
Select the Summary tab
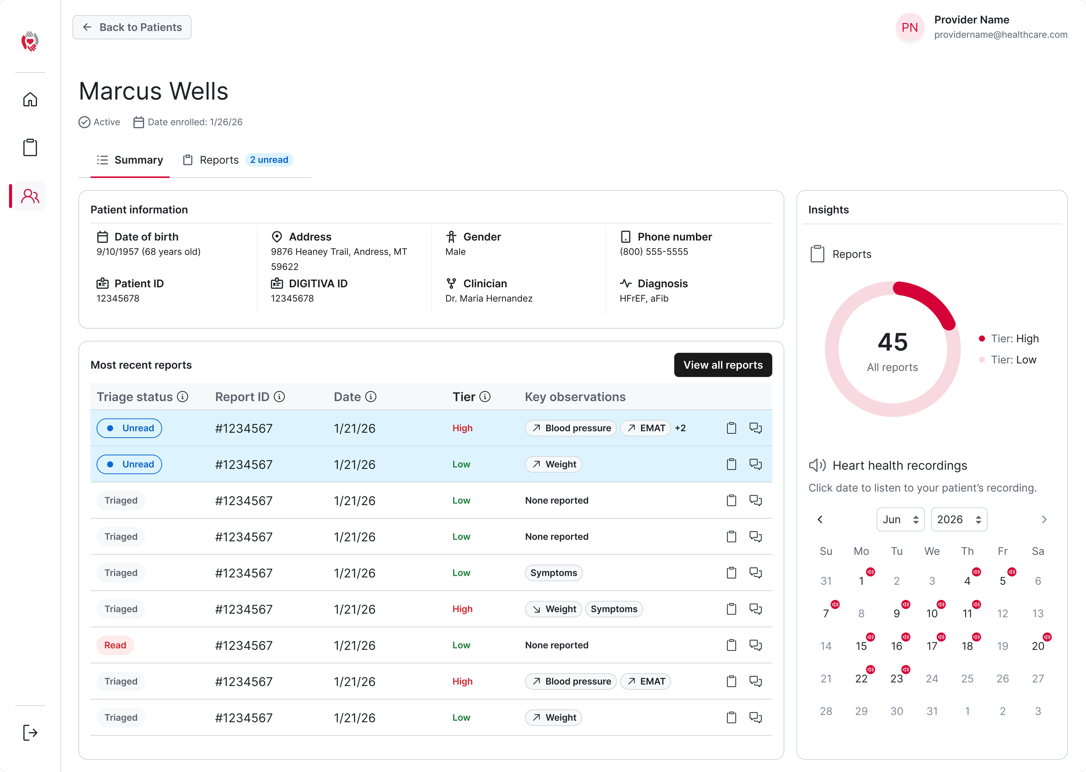[130, 160]
